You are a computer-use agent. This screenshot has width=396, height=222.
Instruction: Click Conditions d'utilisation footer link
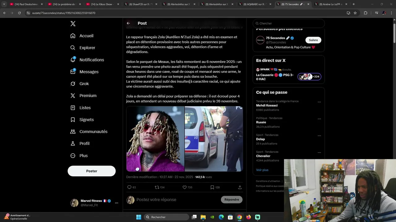pyautogui.click(x=268, y=181)
